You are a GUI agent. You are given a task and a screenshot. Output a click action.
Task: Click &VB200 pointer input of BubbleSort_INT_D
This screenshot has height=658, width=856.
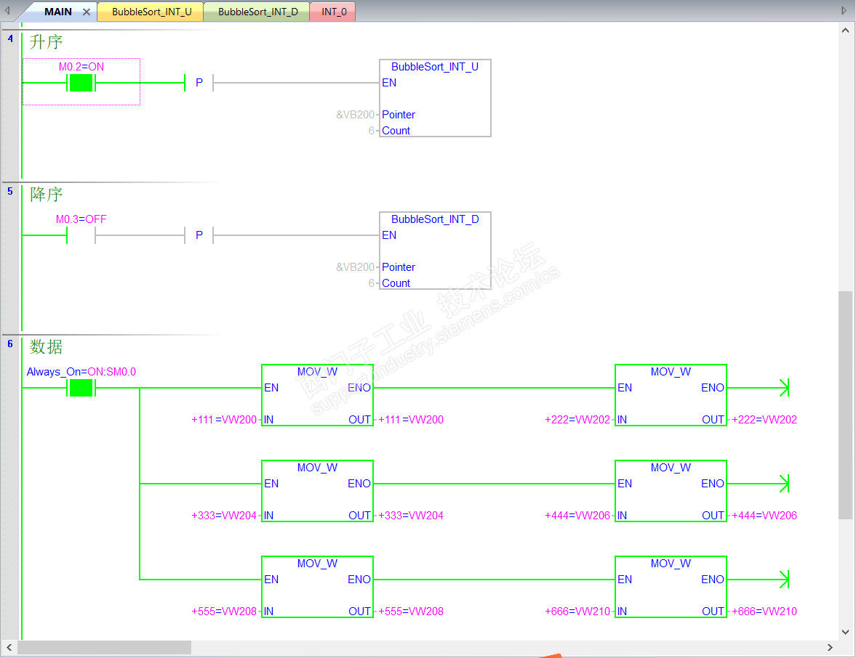coord(356,267)
